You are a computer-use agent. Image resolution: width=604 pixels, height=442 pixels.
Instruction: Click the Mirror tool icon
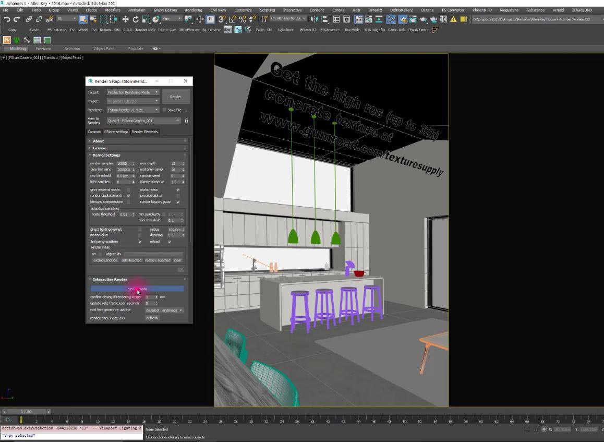[x=314, y=19]
